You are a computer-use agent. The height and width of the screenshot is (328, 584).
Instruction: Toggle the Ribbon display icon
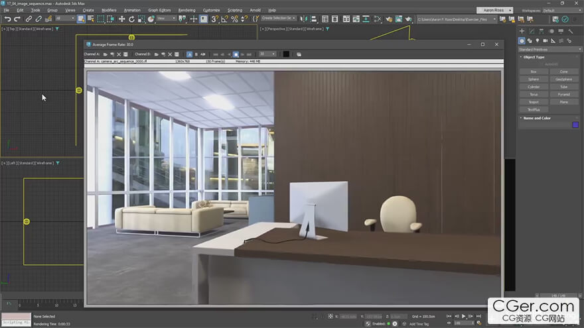pos(346,19)
